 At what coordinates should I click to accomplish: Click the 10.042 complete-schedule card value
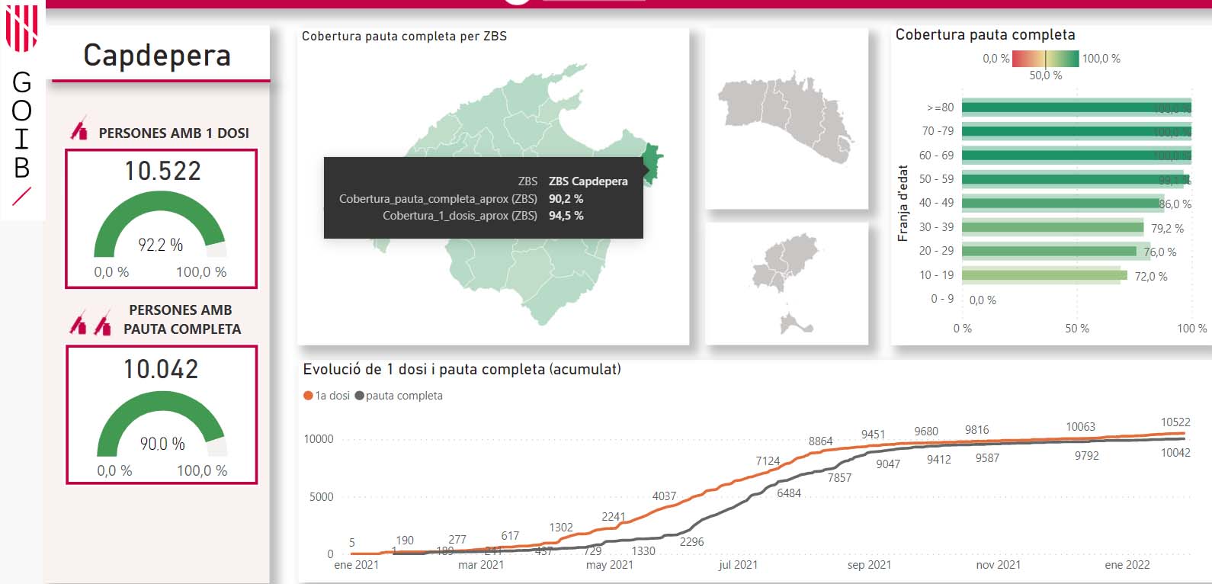click(x=161, y=369)
